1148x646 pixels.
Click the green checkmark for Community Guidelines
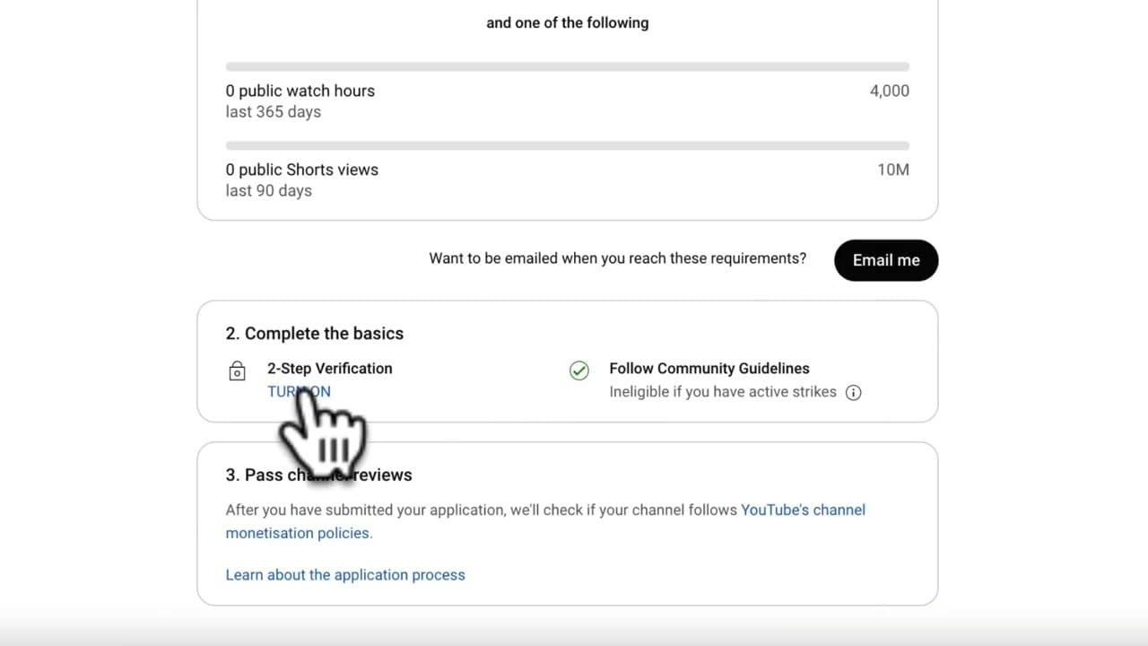click(x=579, y=371)
